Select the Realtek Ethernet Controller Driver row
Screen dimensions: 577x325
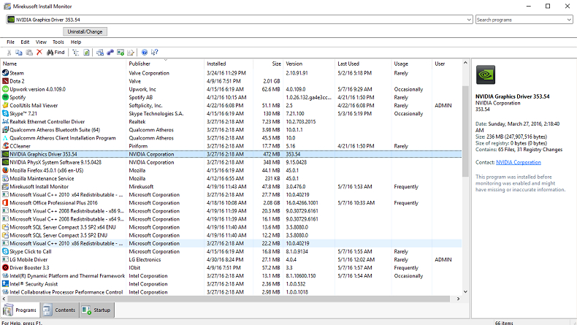[x=231, y=121]
